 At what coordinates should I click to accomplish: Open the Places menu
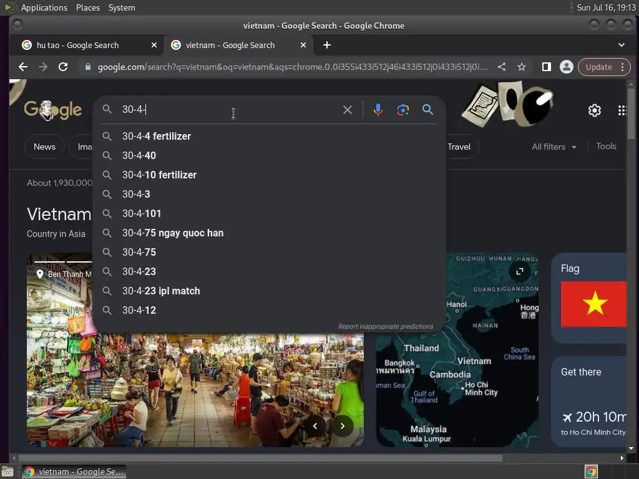pyautogui.click(x=88, y=7)
